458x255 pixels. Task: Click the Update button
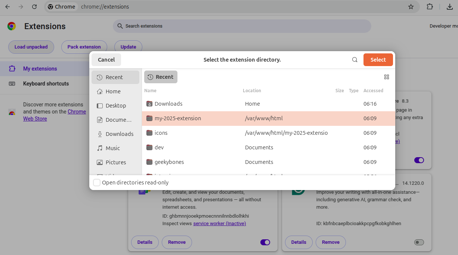coord(128,47)
